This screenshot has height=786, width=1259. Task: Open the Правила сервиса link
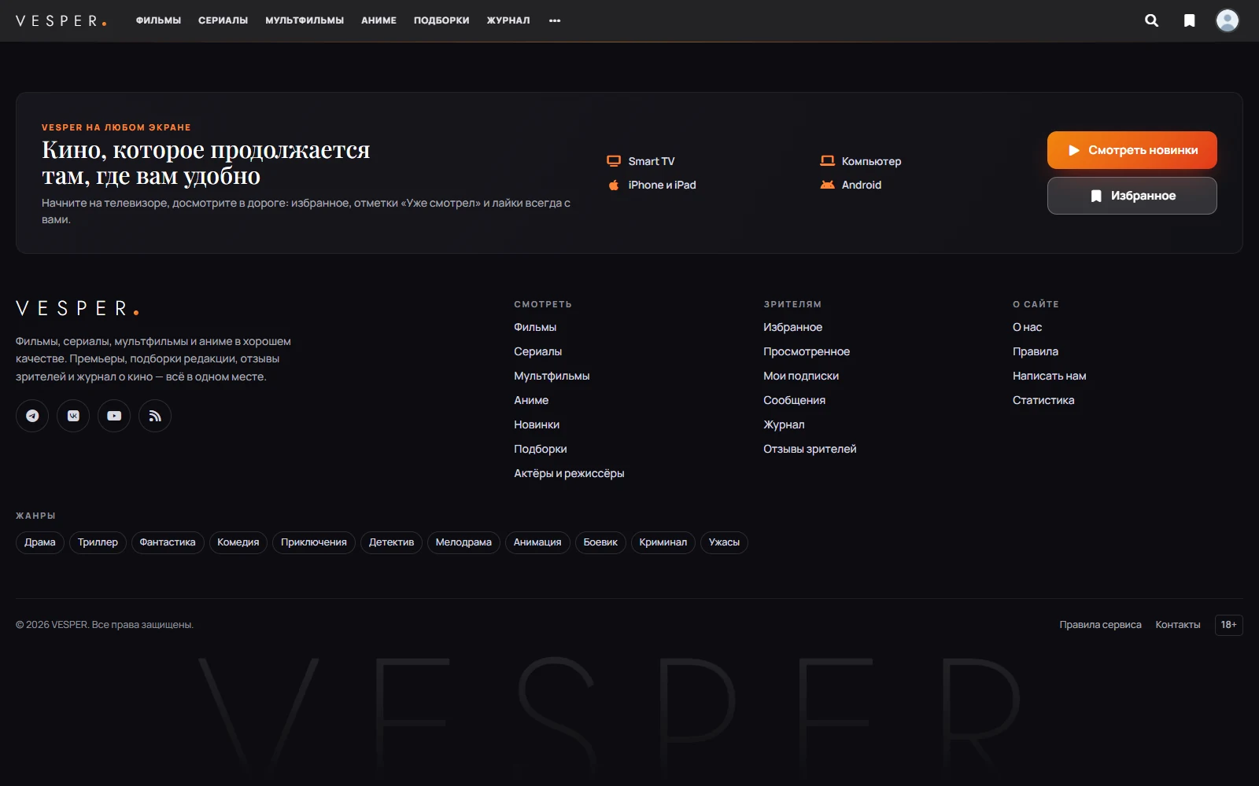click(x=1100, y=625)
